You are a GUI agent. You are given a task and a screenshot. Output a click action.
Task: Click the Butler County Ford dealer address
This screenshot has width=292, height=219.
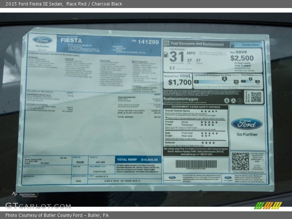37,161
